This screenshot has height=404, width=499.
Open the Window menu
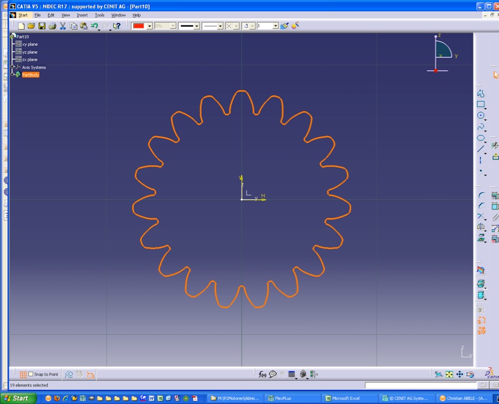119,15
